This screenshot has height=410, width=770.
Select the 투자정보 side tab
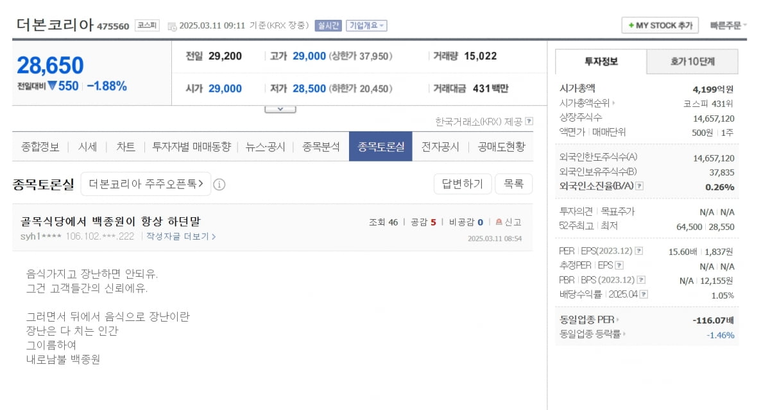pyautogui.click(x=601, y=61)
